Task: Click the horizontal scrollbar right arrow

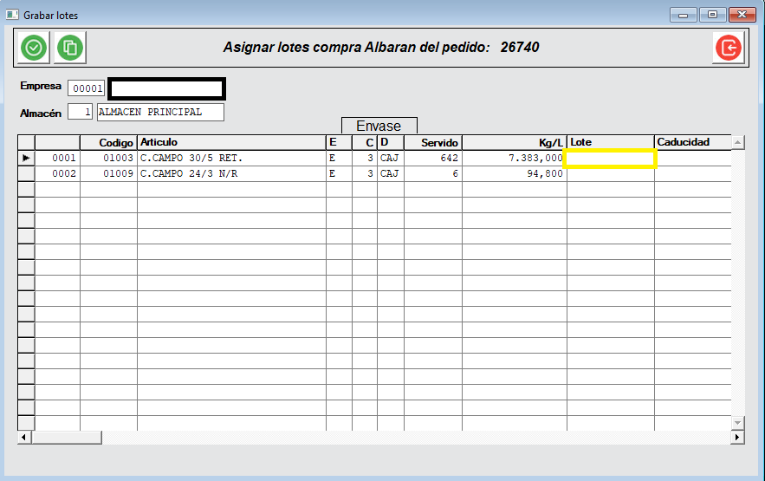Action: [737, 437]
